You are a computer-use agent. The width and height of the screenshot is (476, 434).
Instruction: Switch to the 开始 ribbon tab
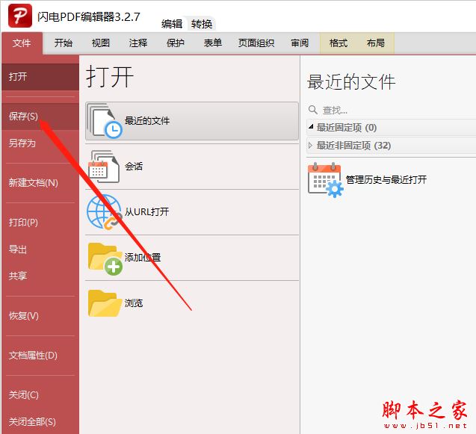click(63, 43)
